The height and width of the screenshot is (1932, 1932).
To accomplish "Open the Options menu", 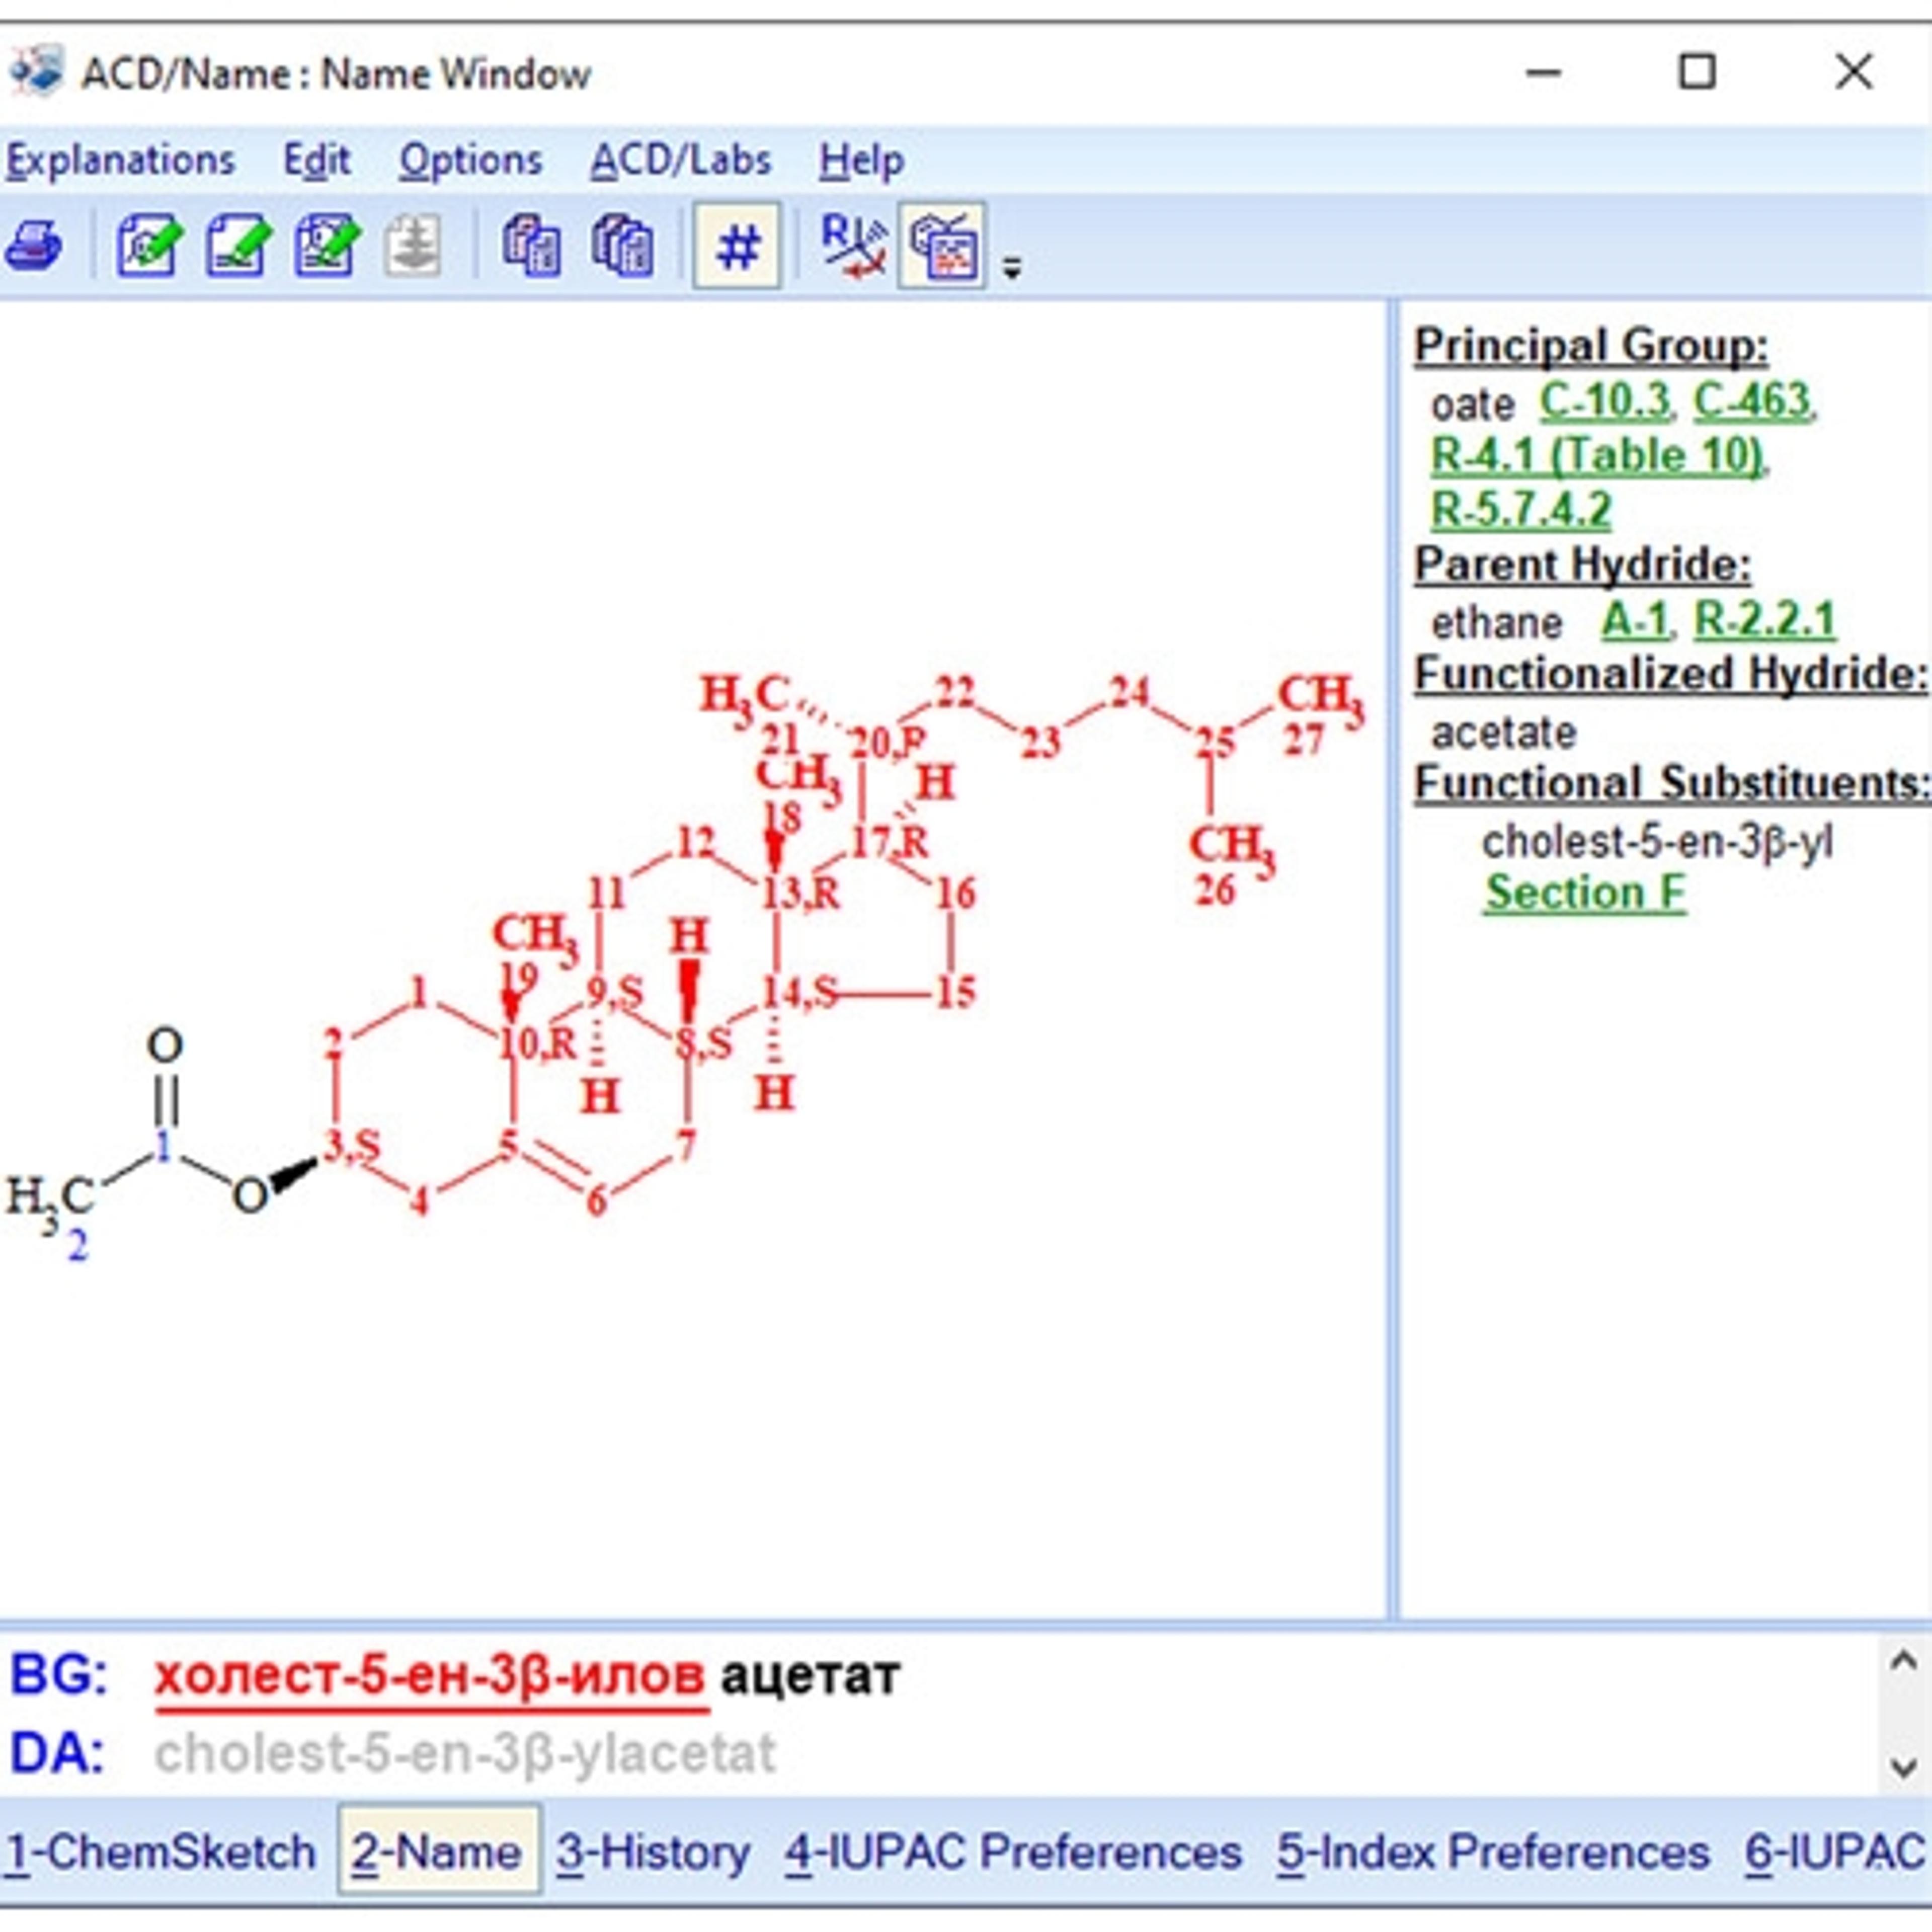I will (x=470, y=161).
